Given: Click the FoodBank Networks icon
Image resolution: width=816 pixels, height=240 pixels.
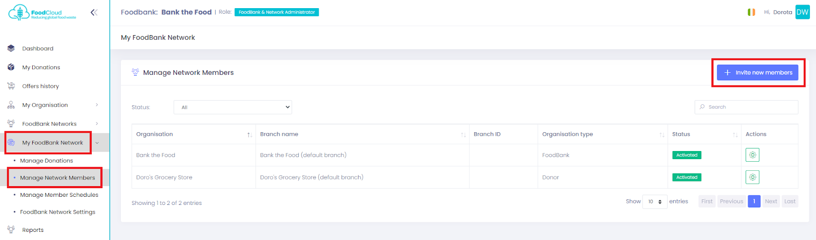Looking at the screenshot, I should pos(11,124).
